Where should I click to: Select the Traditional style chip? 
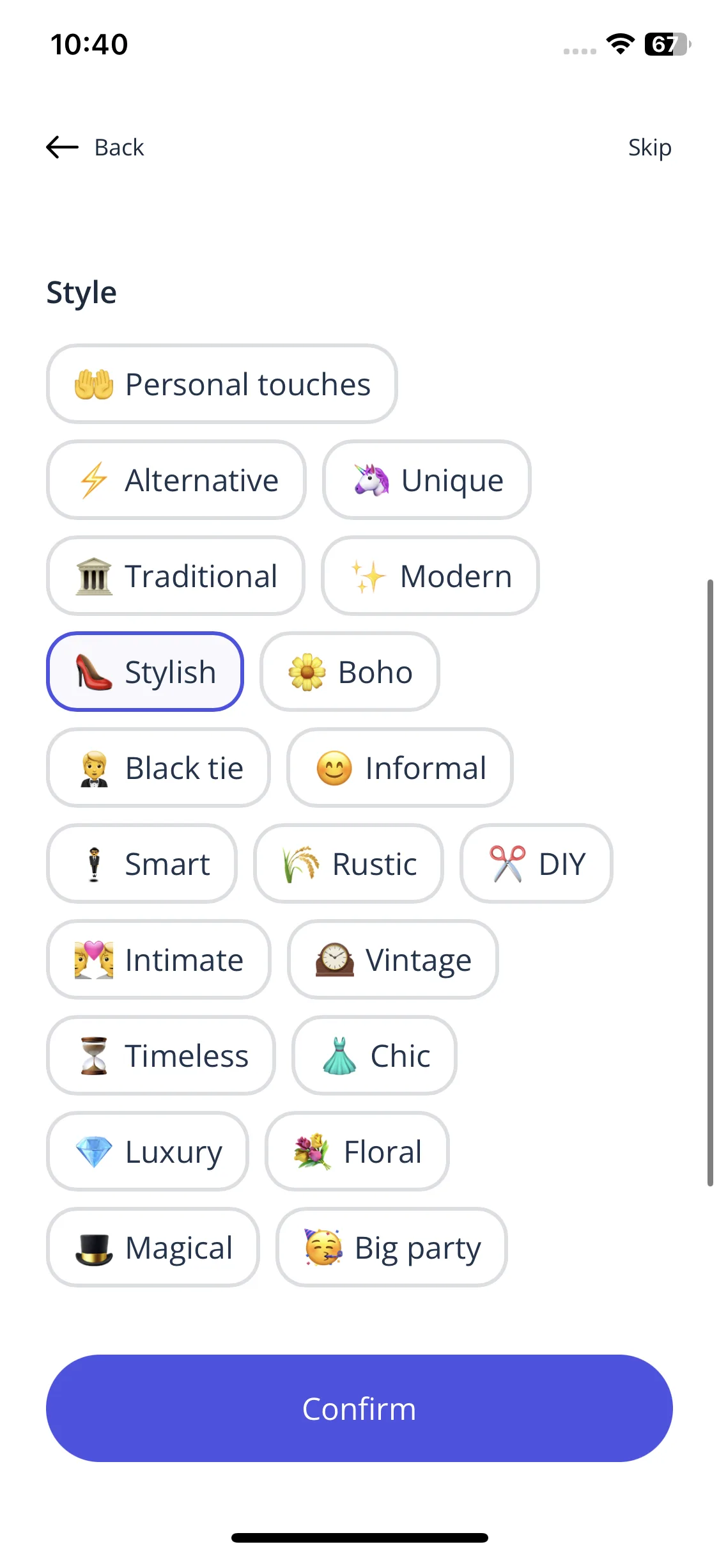(176, 576)
